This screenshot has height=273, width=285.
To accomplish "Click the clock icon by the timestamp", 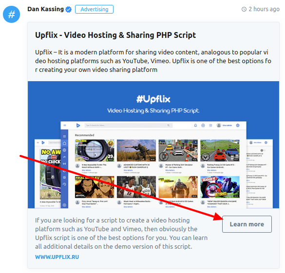I will [x=244, y=9].
